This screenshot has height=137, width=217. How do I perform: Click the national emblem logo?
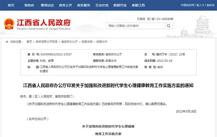coord(9,24)
